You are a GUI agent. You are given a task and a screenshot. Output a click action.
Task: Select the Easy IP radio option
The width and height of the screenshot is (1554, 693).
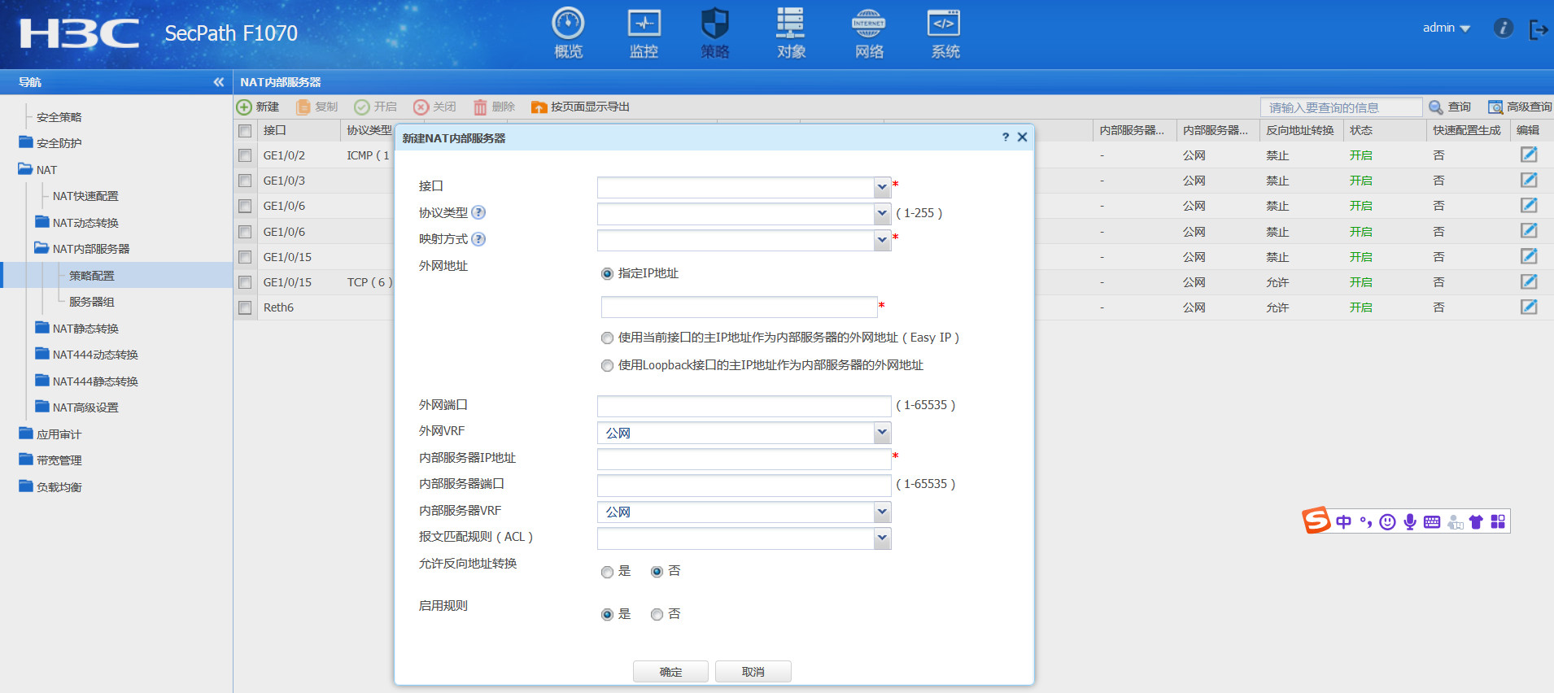607,338
